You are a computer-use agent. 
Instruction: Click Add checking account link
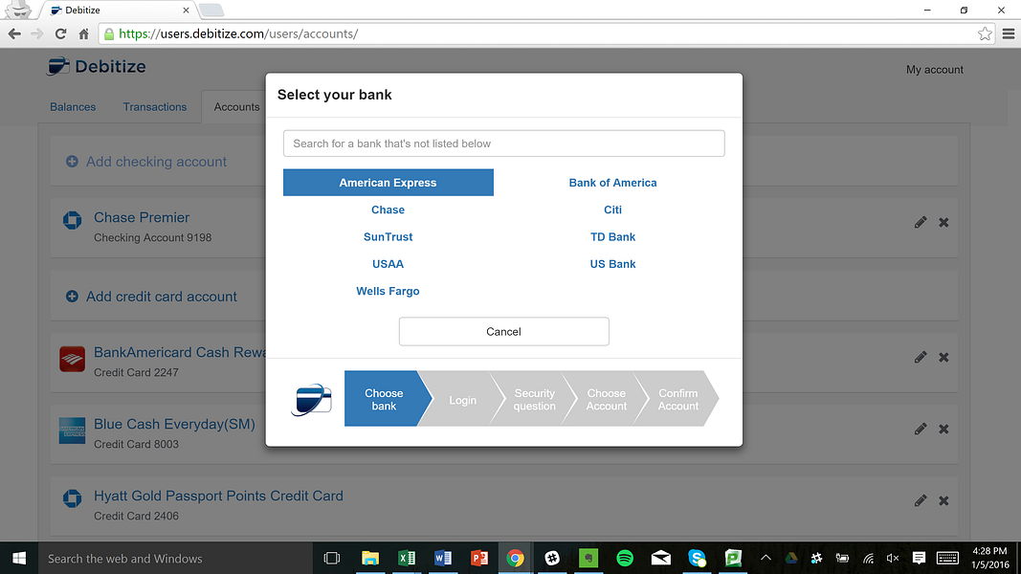156,162
